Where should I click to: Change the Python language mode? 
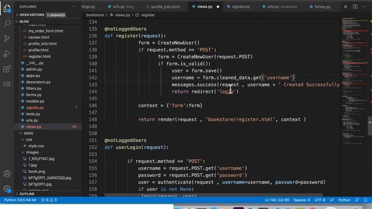click(x=344, y=200)
